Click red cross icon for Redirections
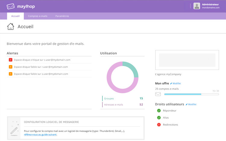226x141 pixels. point(159,124)
